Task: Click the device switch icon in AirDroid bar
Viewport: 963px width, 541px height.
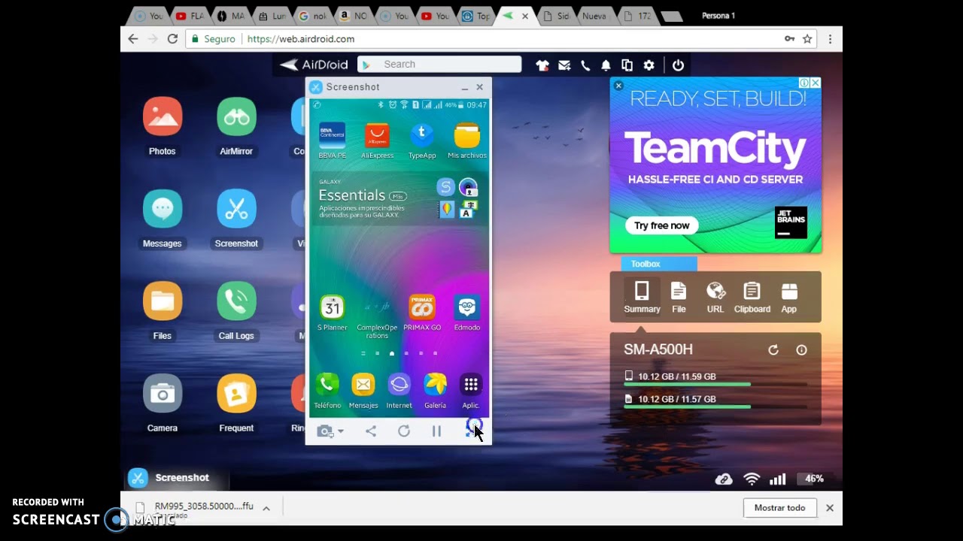Action: point(627,65)
